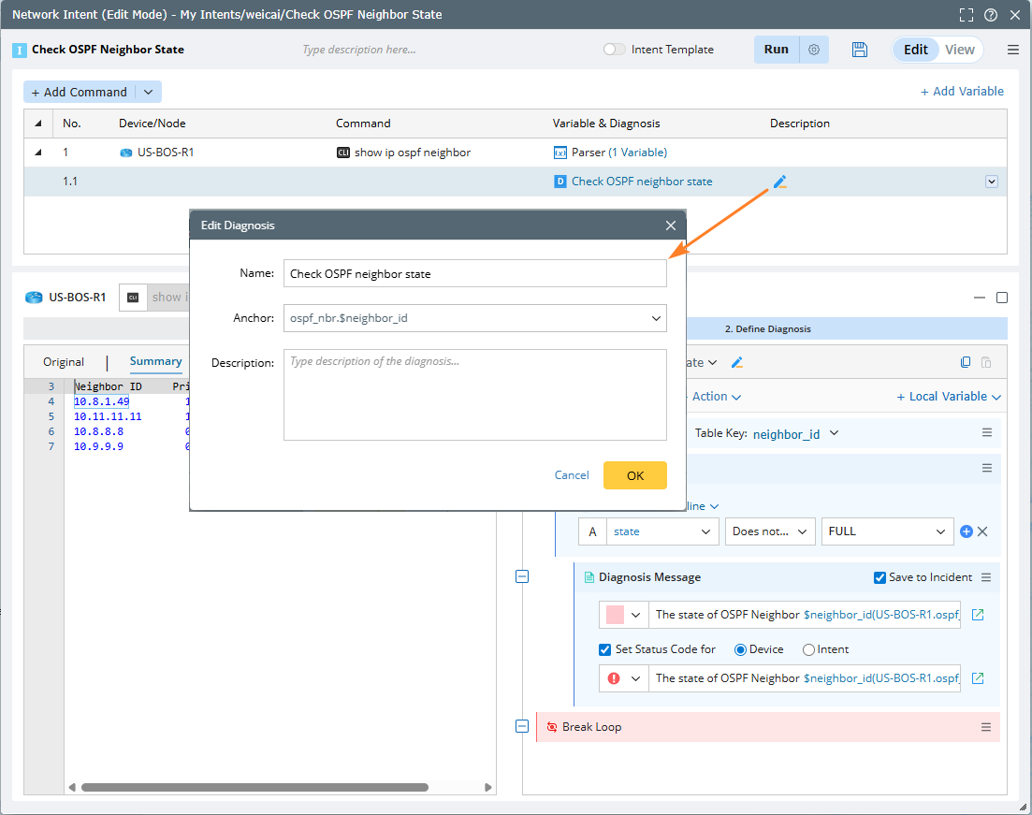Open the Local Variable dropdown
Image resolution: width=1032 pixels, height=815 pixels.
(x=949, y=397)
